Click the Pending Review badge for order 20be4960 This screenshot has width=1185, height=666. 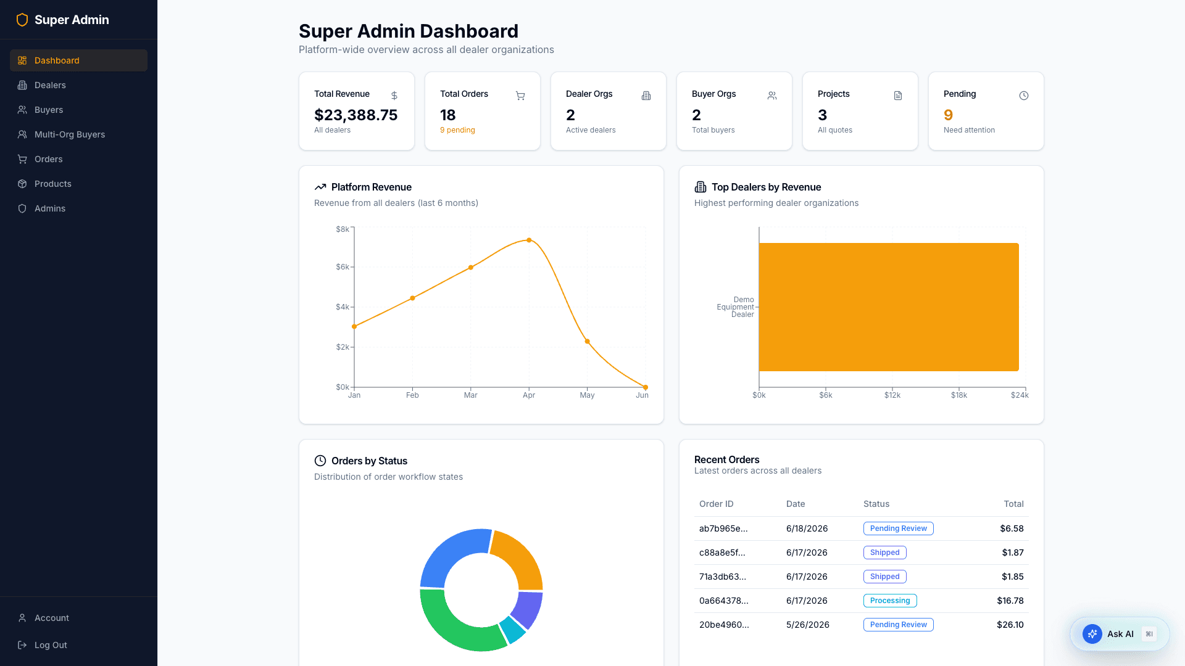click(x=898, y=625)
